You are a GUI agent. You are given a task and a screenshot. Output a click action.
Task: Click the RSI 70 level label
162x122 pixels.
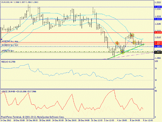156,69
